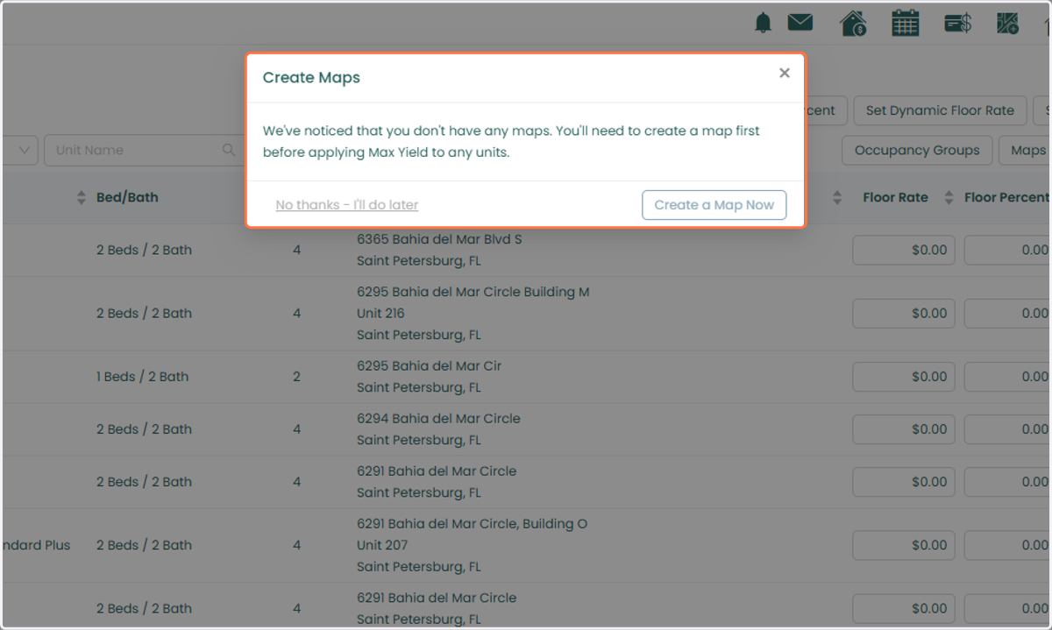Click the '1 Beds / 2 Bath' cell
Screen dimensions: 1052x630
click(142, 377)
